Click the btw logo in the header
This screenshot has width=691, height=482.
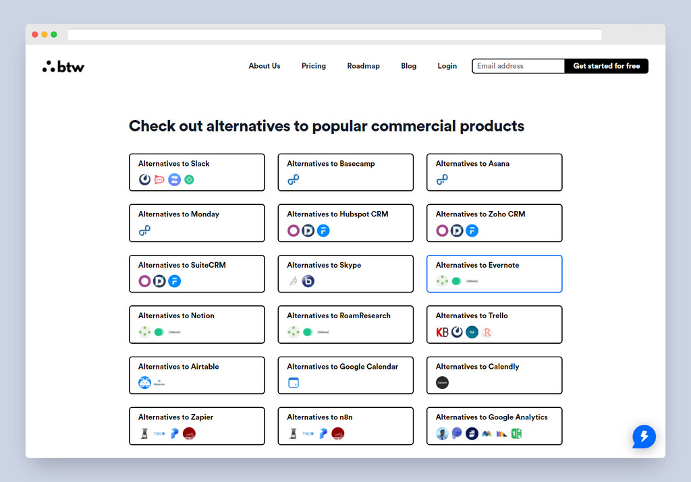pos(63,66)
